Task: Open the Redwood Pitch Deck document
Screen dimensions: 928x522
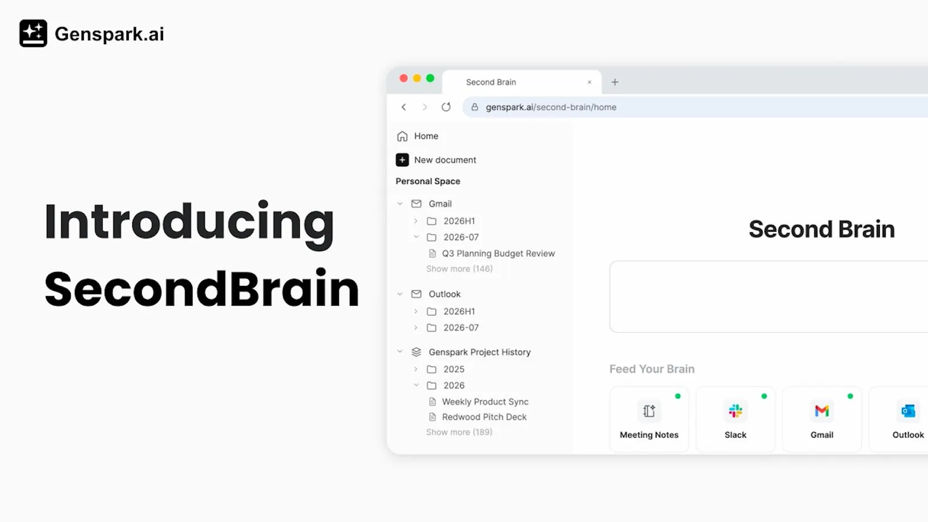Action: [484, 417]
